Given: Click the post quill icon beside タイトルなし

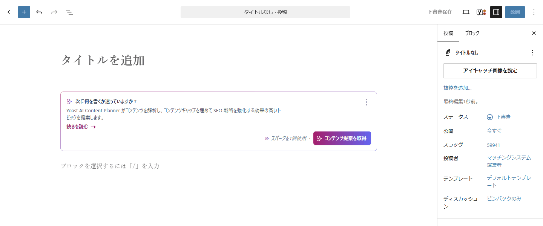Looking at the screenshot, I should 448,53.
